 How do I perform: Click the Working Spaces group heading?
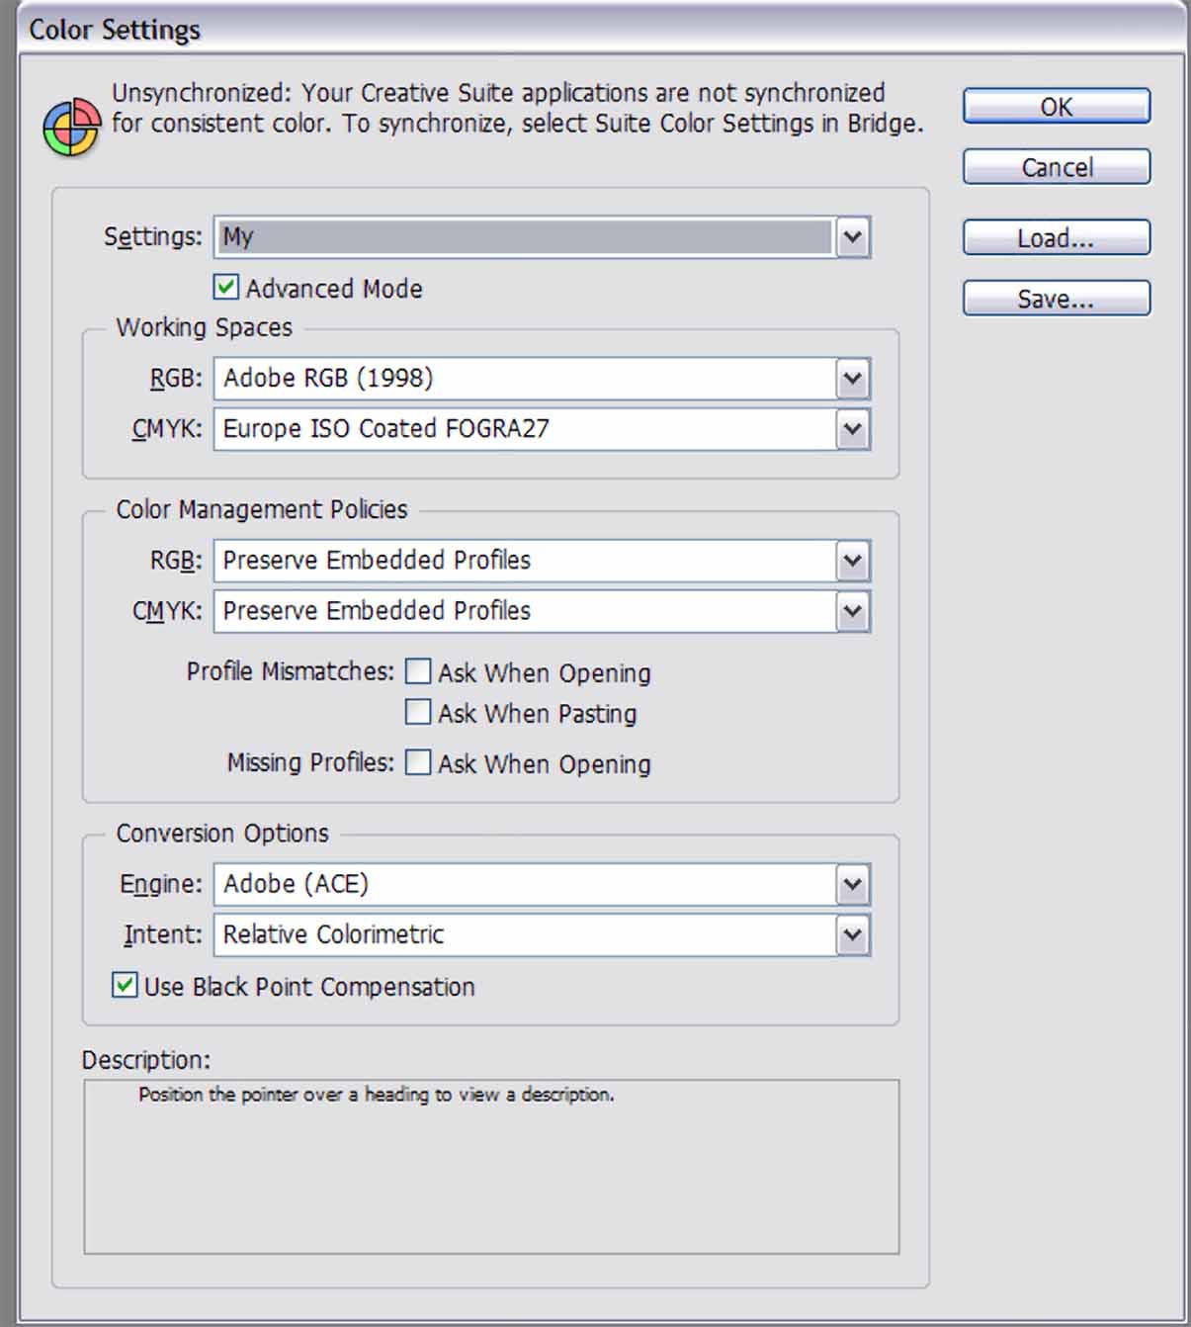coord(205,327)
